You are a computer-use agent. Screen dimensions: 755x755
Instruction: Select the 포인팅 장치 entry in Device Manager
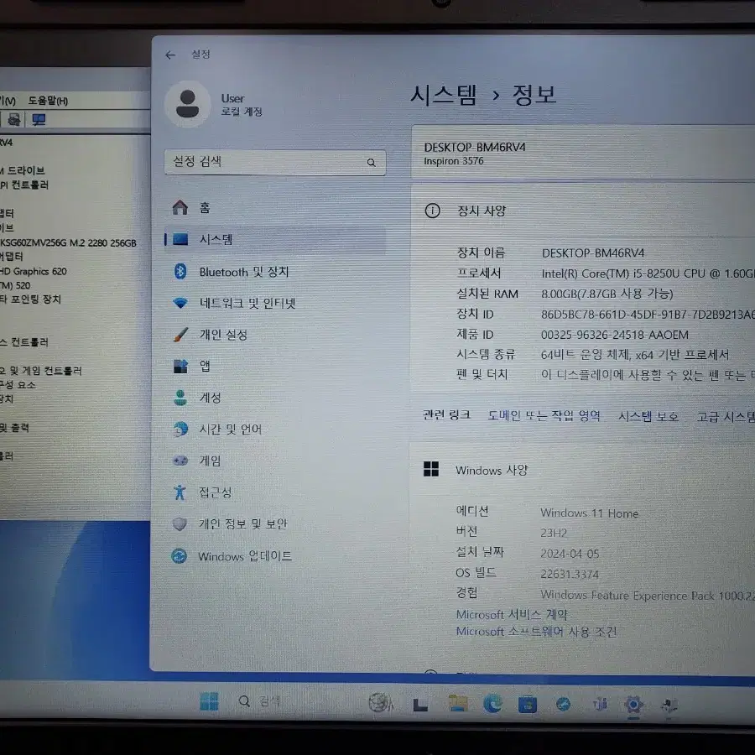point(31,299)
